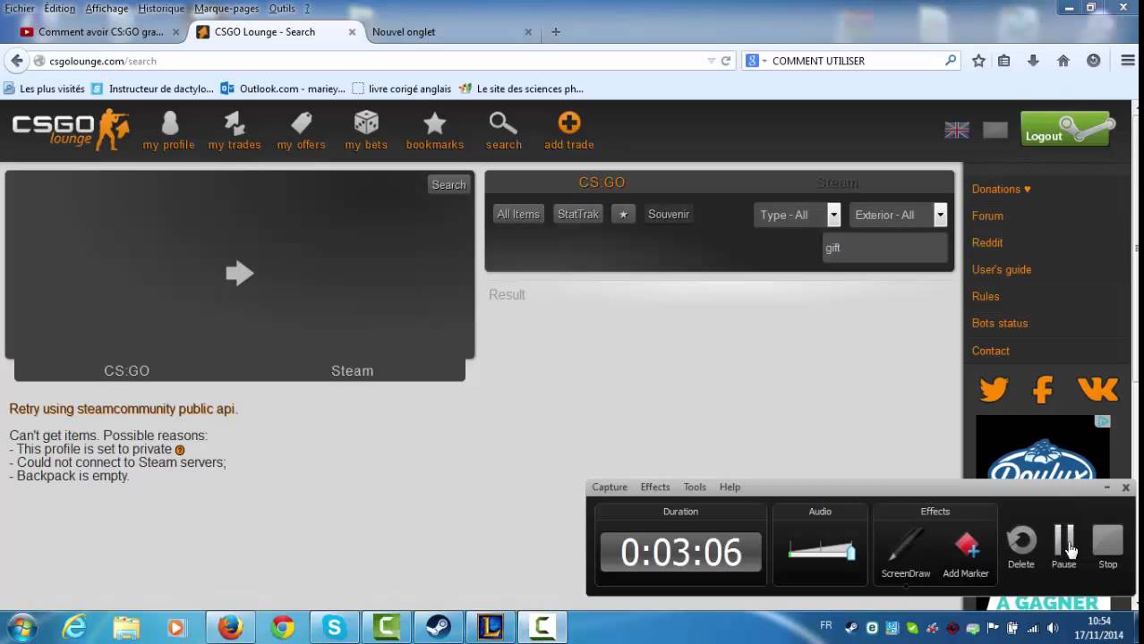This screenshot has width=1144, height=644.
Task: Add a marker in recorder
Action: (x=966, y=552)
